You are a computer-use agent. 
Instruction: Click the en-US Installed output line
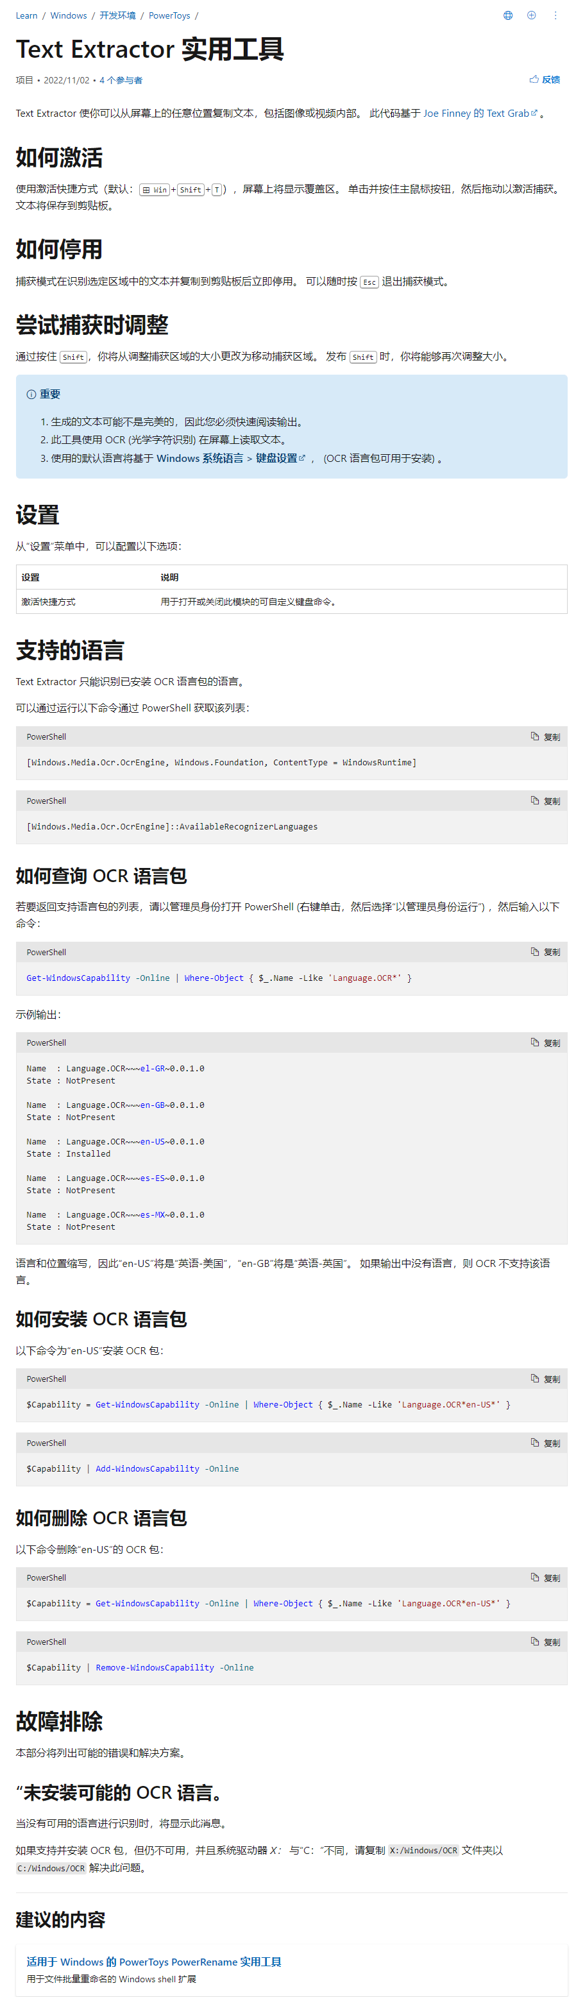click(68, 1153)
